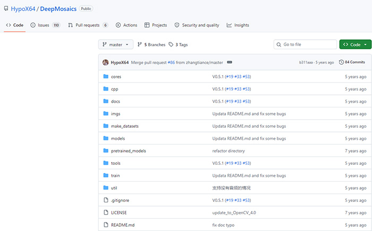The height and width of the screenshot is (231, 372).
Task: Open the Security and quality tab
Action: click(x=197, y=25)
